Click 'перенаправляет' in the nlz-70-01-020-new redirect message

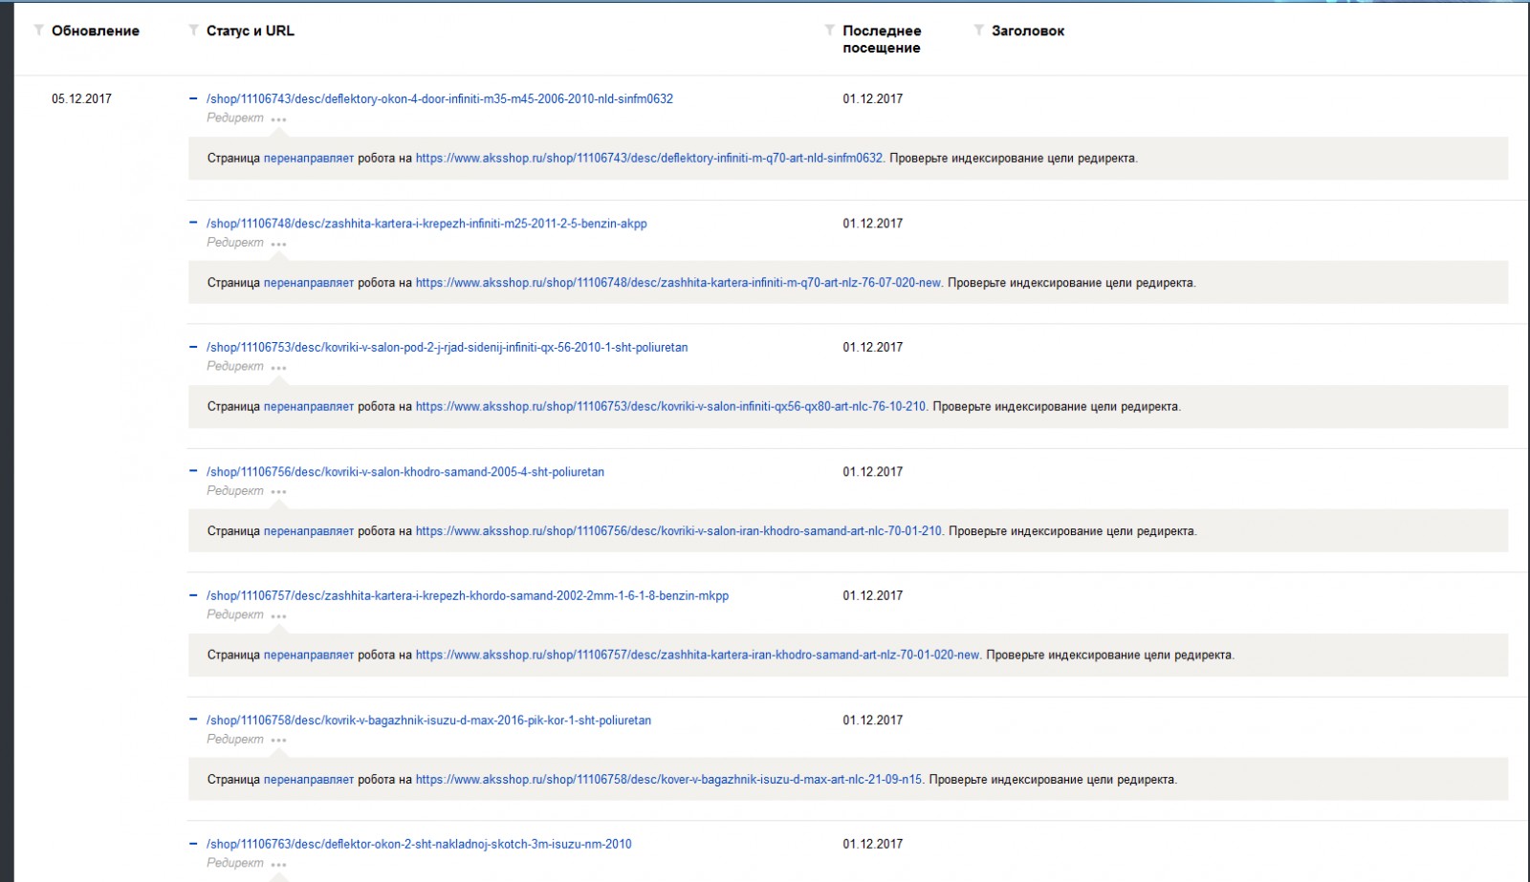click(x=309, y=655)
